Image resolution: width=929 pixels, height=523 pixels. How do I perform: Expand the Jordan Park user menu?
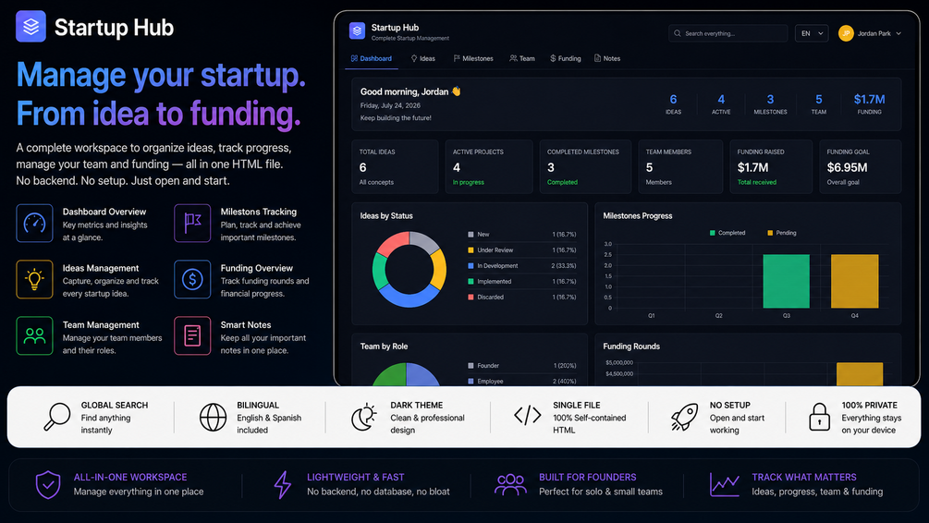870,34
